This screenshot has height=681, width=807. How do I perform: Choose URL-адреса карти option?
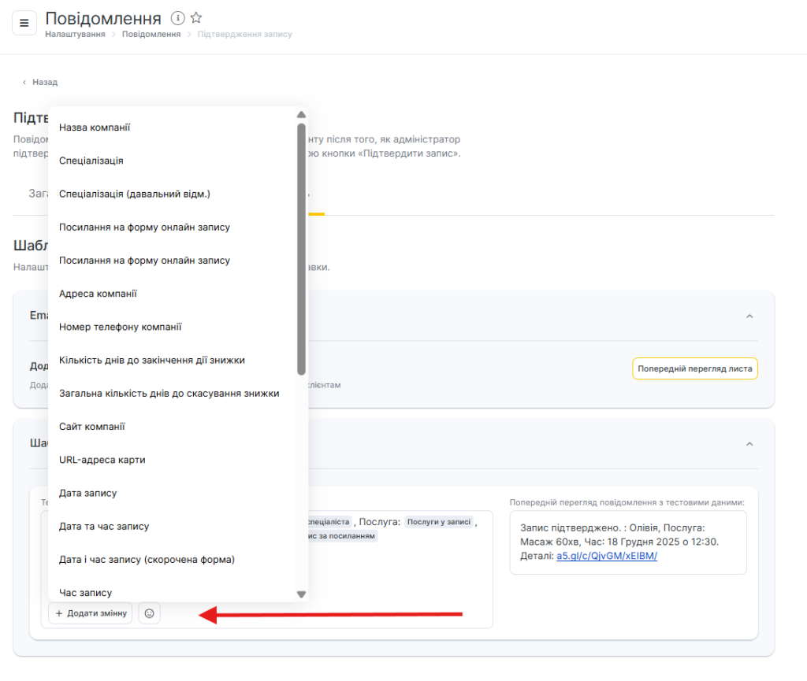102,460
